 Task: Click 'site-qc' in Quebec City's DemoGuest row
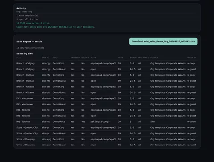point(45,133)
